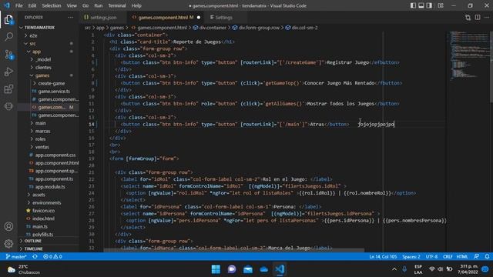
Task: Open the Go menu
Action: click(x=86, y=5)
